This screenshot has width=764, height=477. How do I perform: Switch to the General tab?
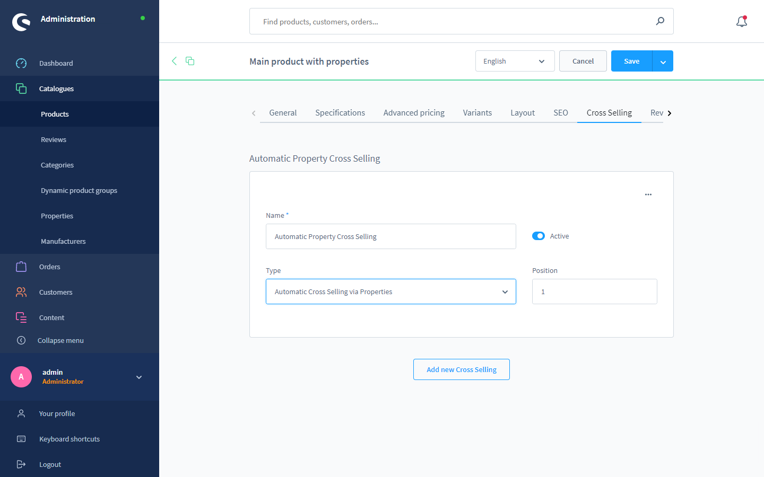point(283,113)
